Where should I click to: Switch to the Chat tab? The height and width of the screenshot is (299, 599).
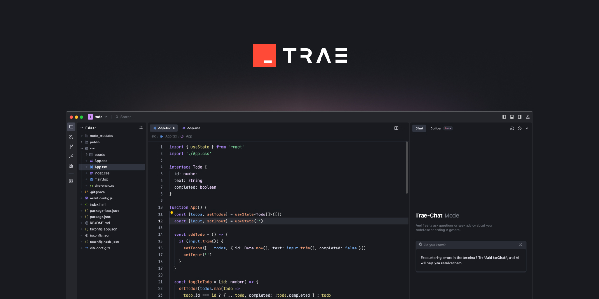point(419,128)
